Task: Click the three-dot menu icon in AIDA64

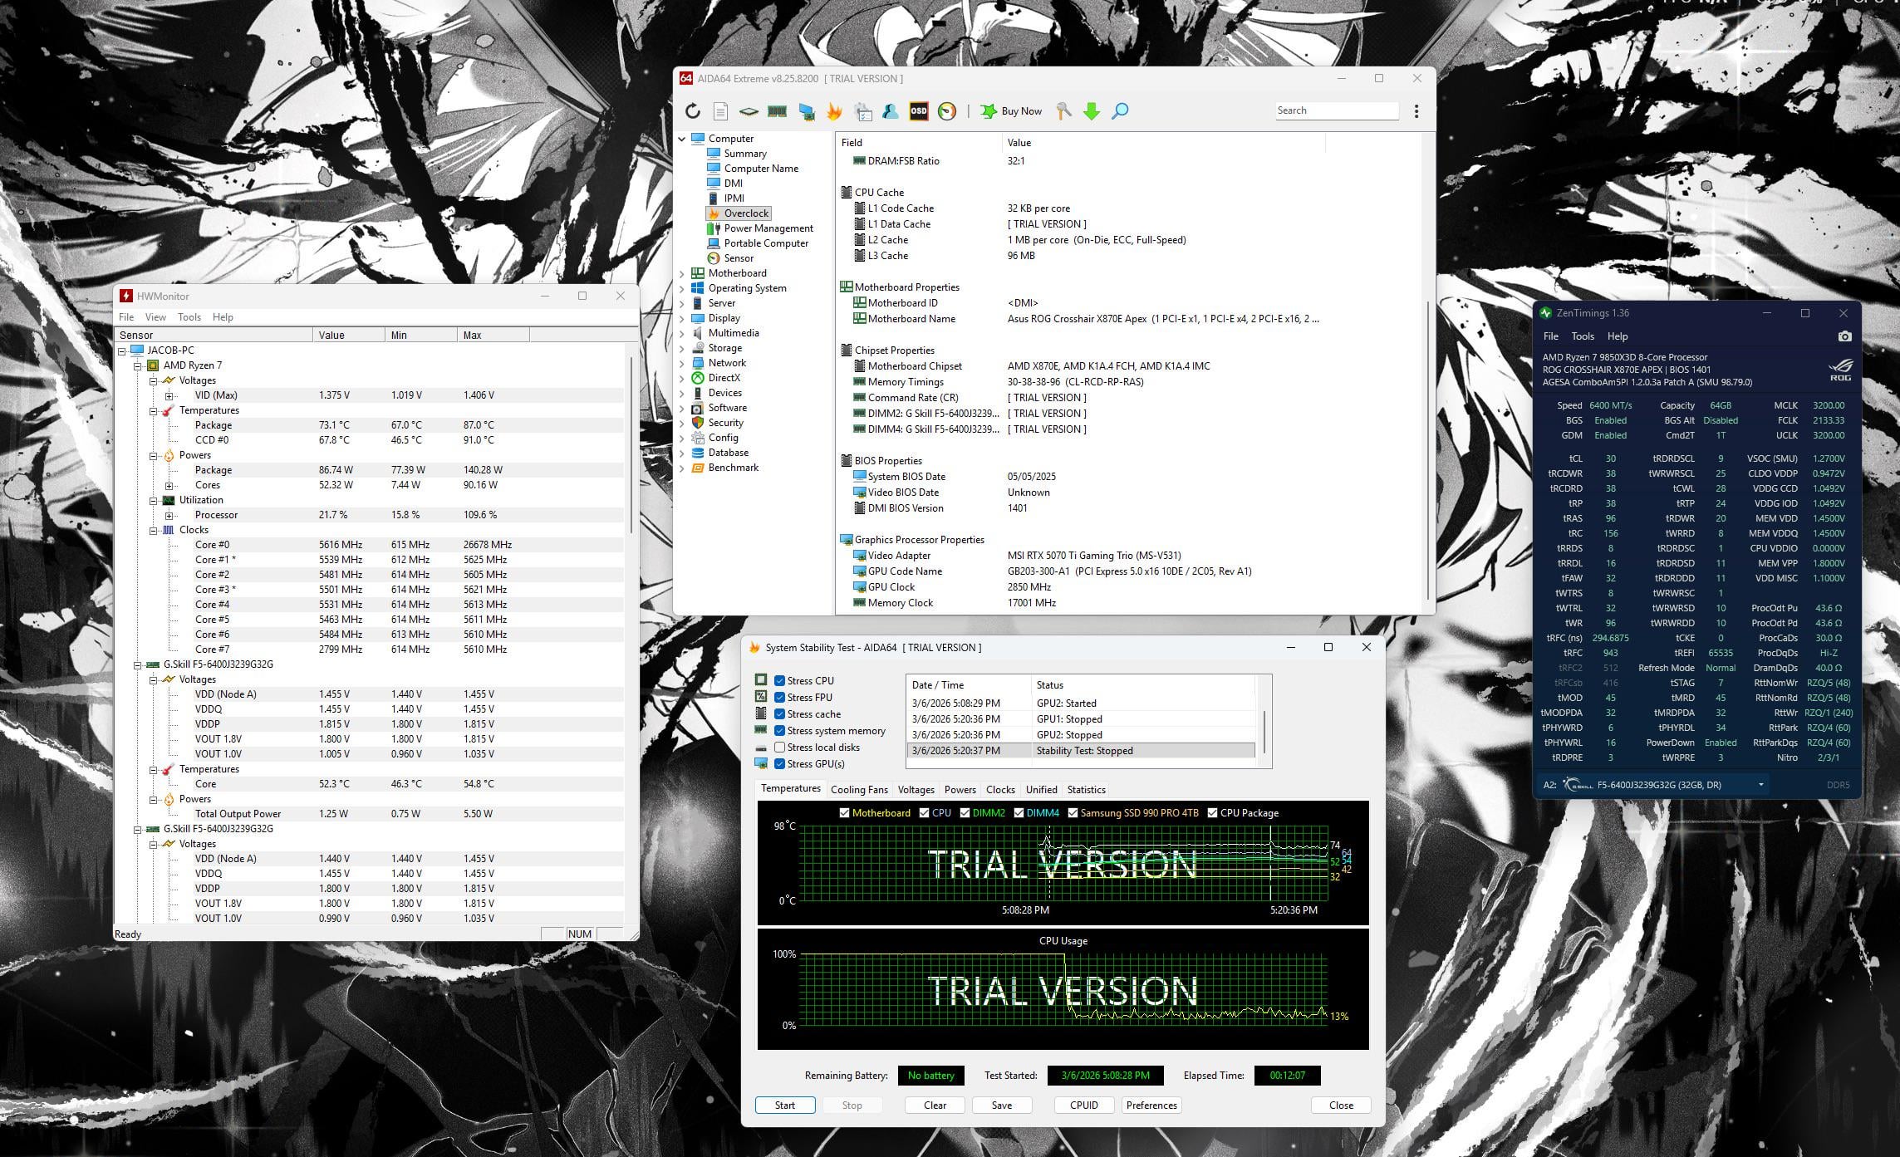Action: point(1416,111)
